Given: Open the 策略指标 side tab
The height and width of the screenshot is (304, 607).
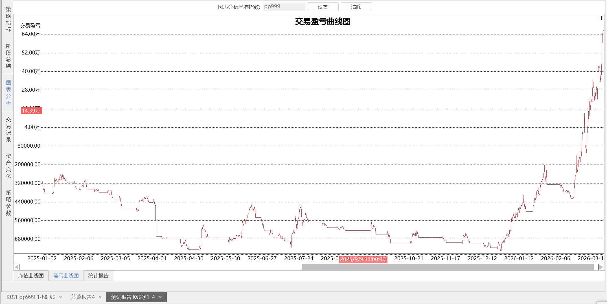Looking at the screenshot, I should (x=8, y=19).
